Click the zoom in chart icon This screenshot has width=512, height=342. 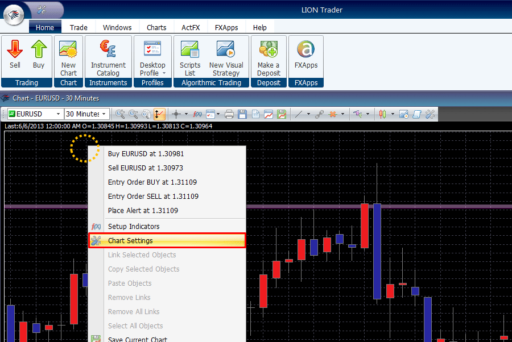[120, 114]
